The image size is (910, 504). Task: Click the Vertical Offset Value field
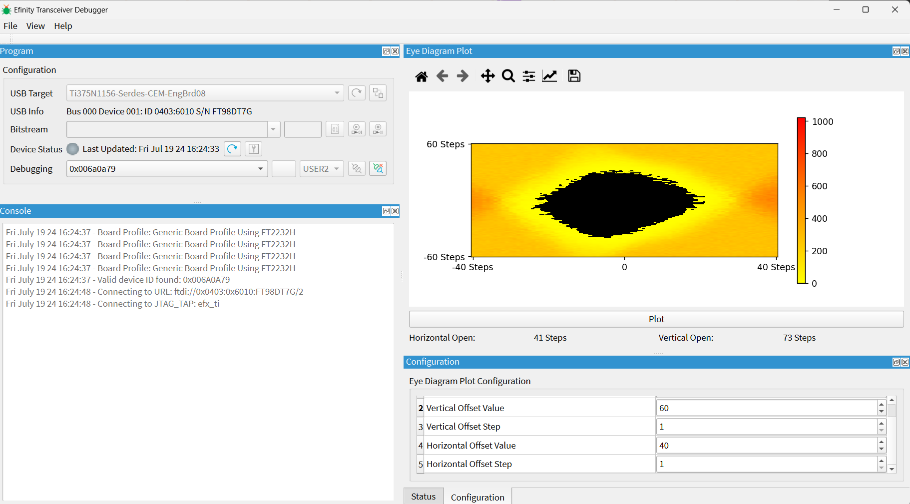point(767,408)
